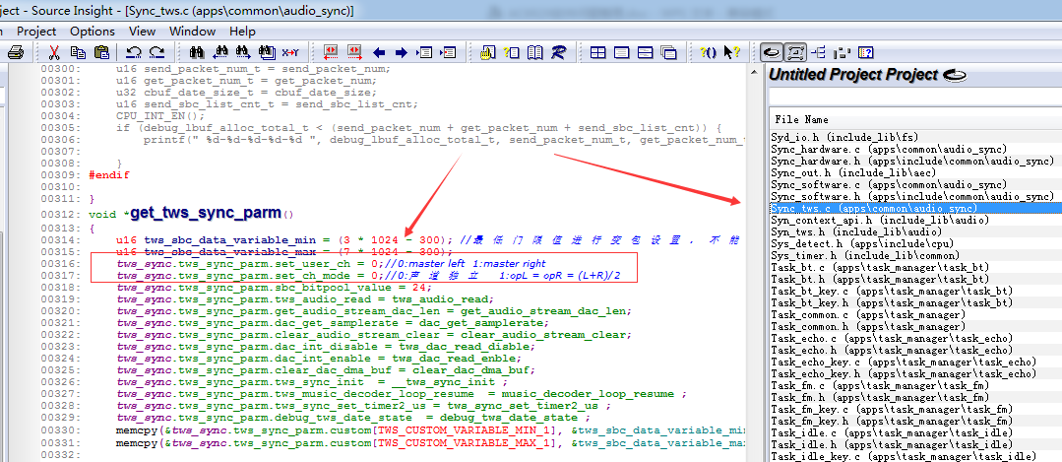
Task: Select Task_fm.c in the file list
Action: [x=880, y=386]
